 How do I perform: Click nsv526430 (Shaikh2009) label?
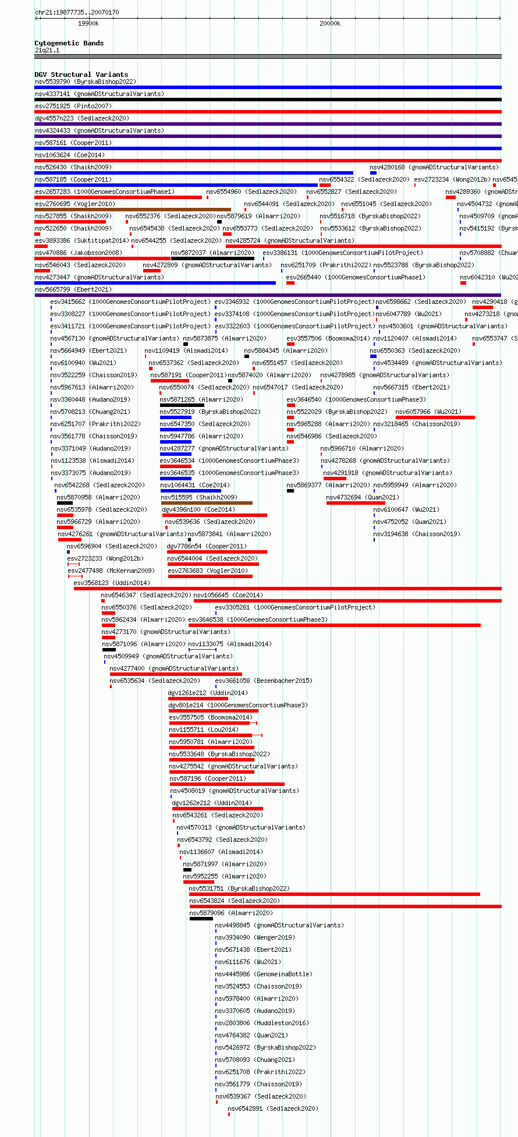pyautogui.click(x=73, y=167)
